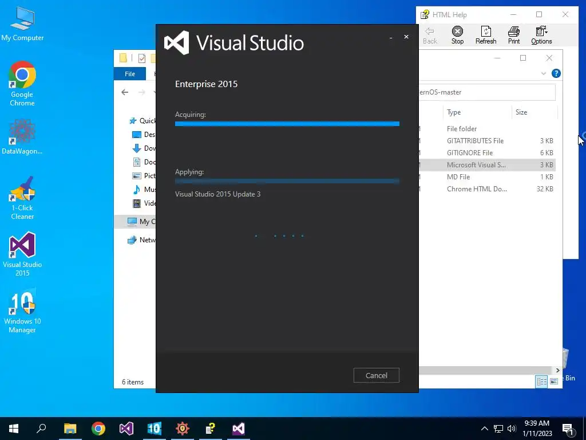Select the MD File row
586x440 pixels.
[488, 176]
